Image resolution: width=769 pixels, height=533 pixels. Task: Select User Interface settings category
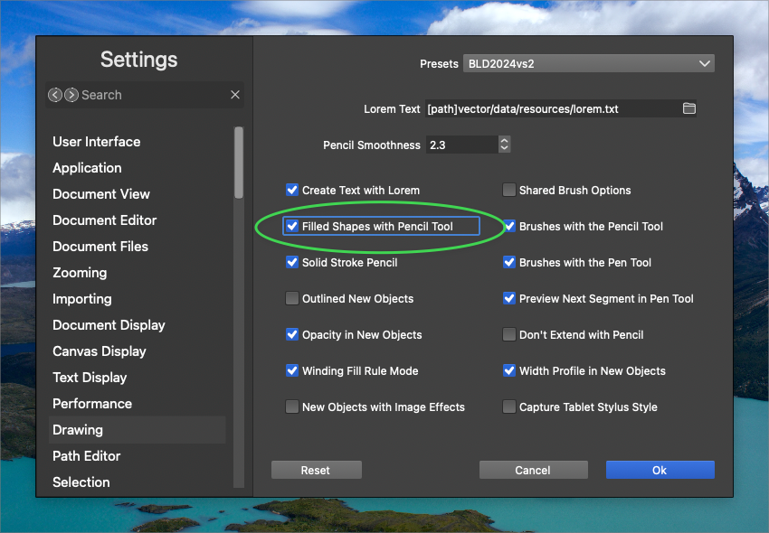click(x=97, y=142)
